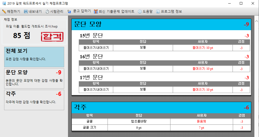Screen dimensions: 259x137
Task: Select the 문단 모양 sidebar panel
Action: coord(34,78)
